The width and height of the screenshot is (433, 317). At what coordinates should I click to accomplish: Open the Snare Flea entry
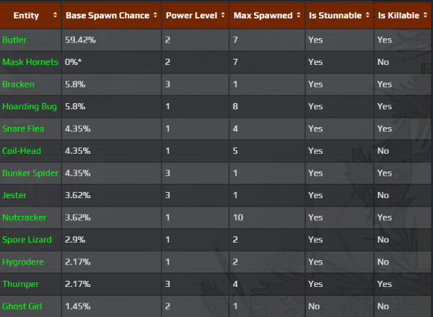tap(24, 128)
